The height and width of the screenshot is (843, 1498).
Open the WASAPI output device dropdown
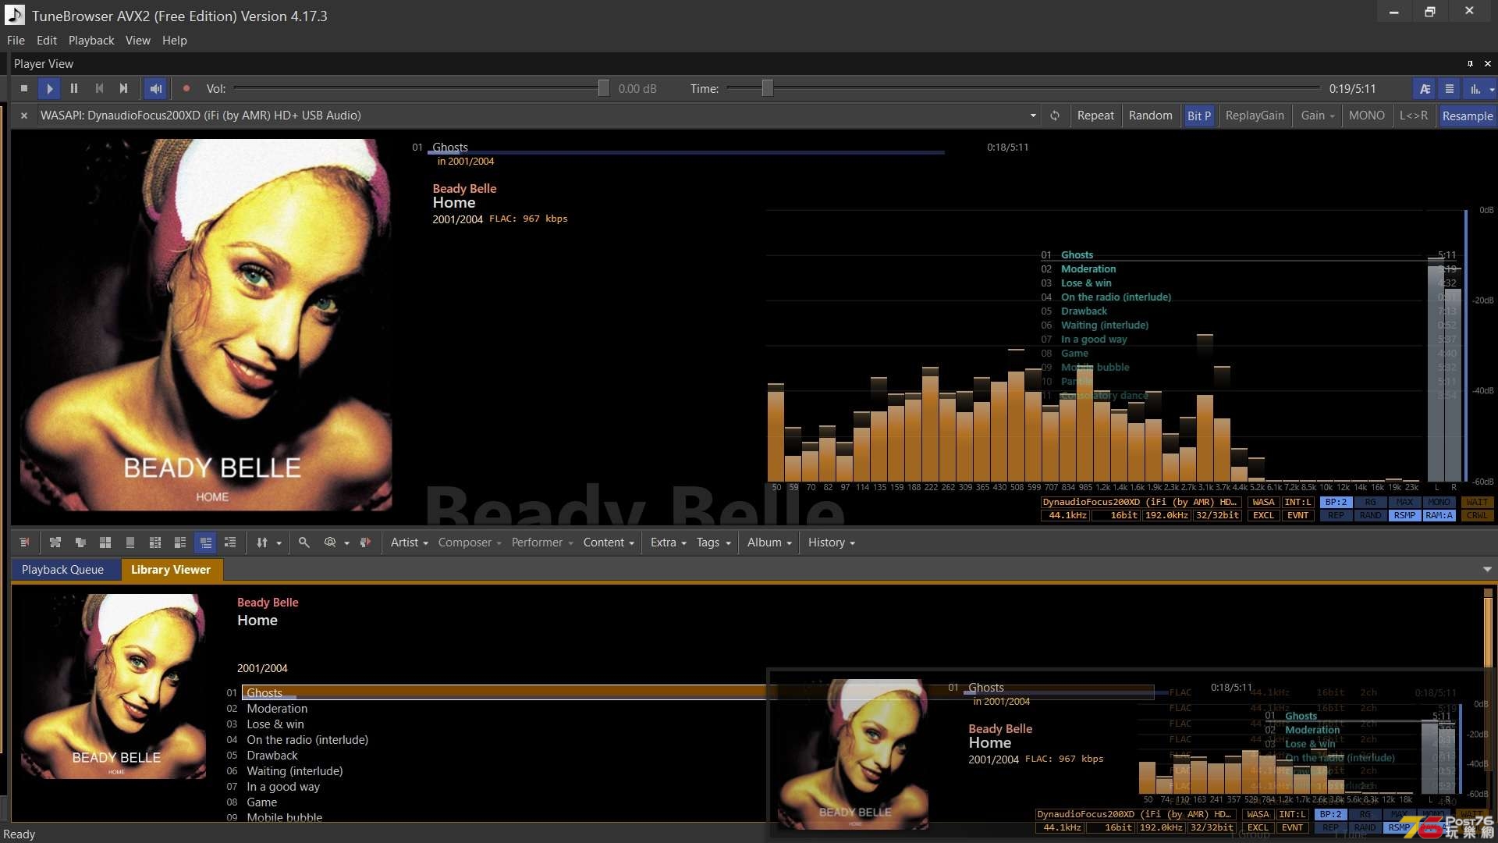[x=1033, y=116]
